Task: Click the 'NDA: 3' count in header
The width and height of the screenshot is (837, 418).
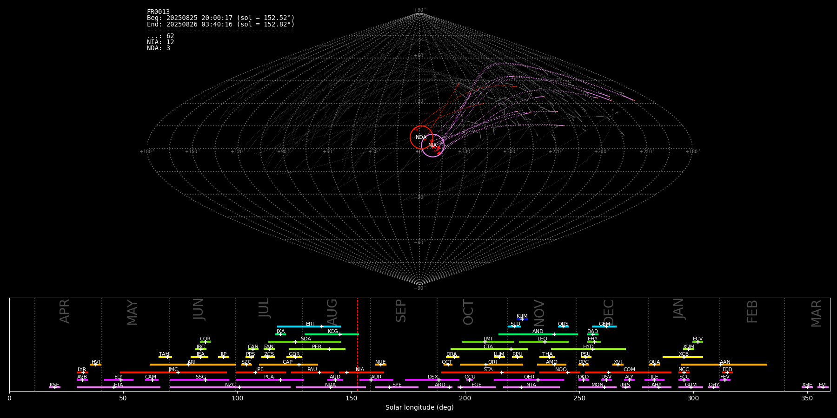Action: (x=159, y=48)
